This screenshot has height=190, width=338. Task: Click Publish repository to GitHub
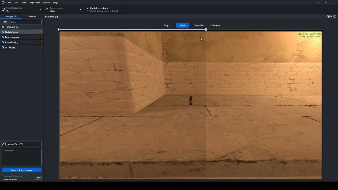tap(105, 9)
